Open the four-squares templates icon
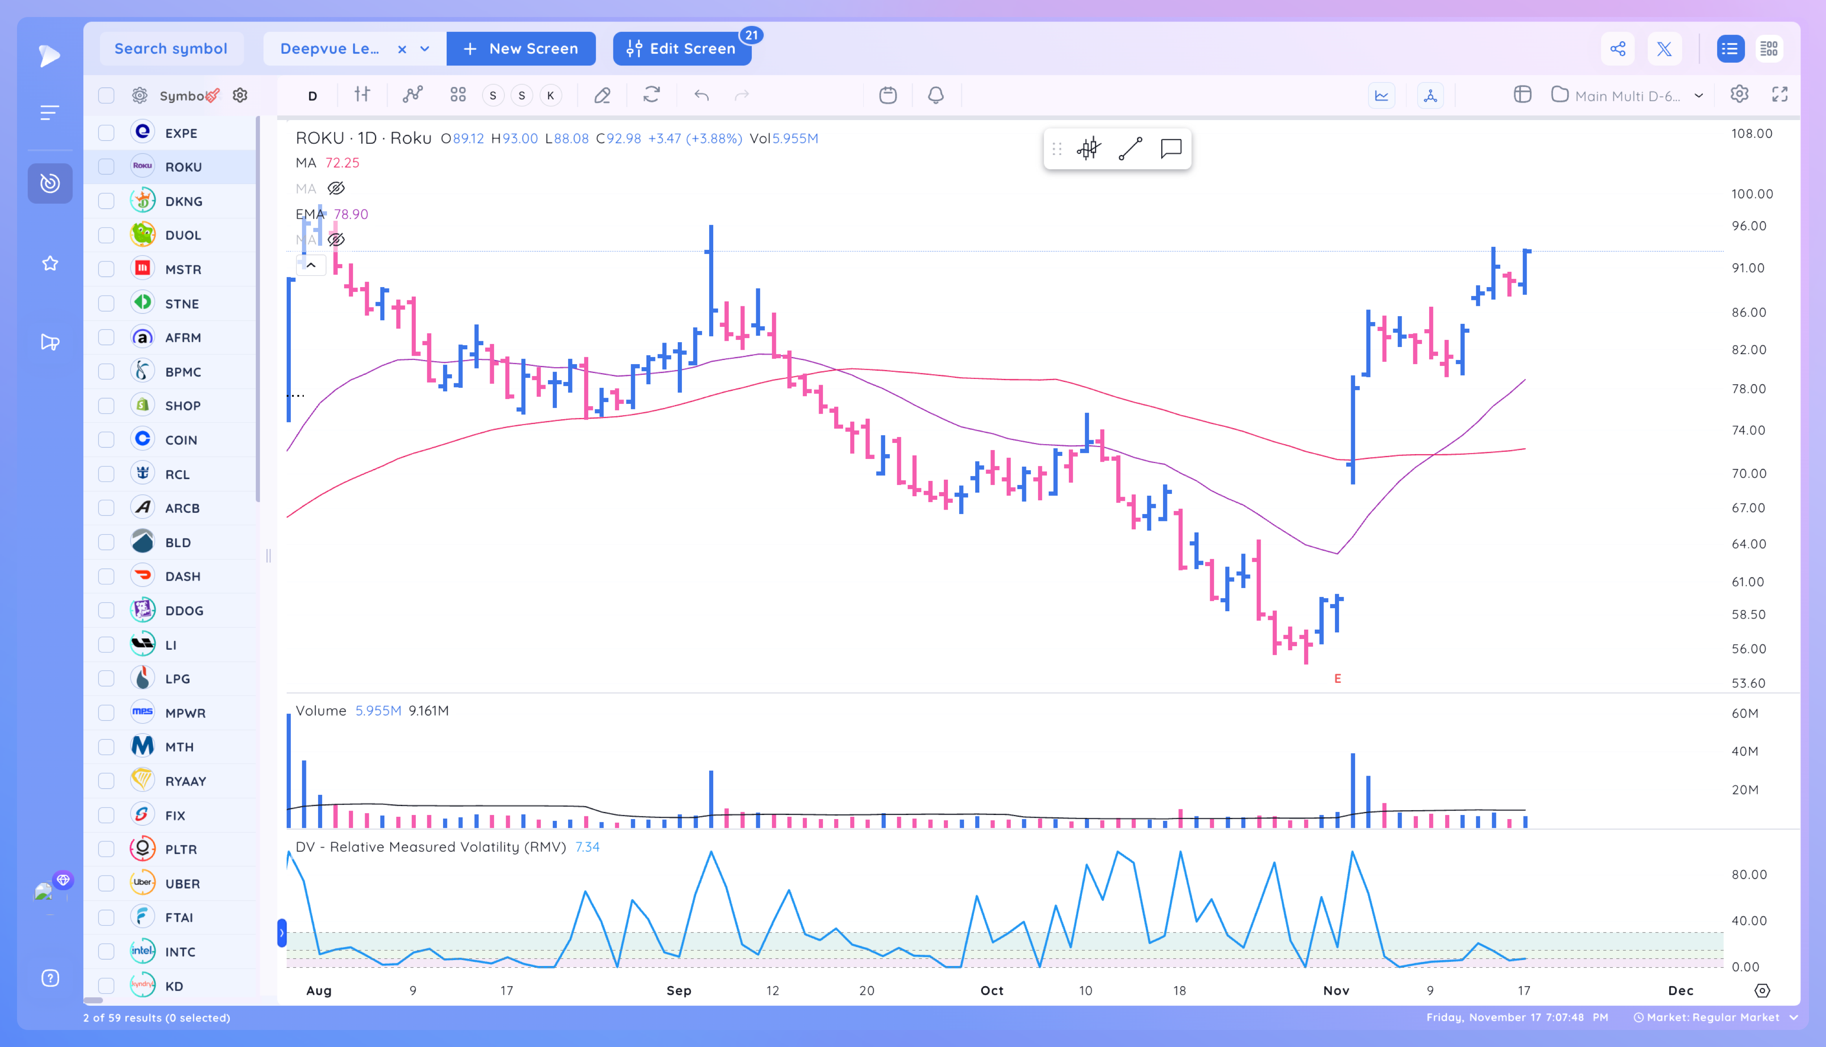The height and width of the screenshot is (1047, 1826). pos(458,95)
